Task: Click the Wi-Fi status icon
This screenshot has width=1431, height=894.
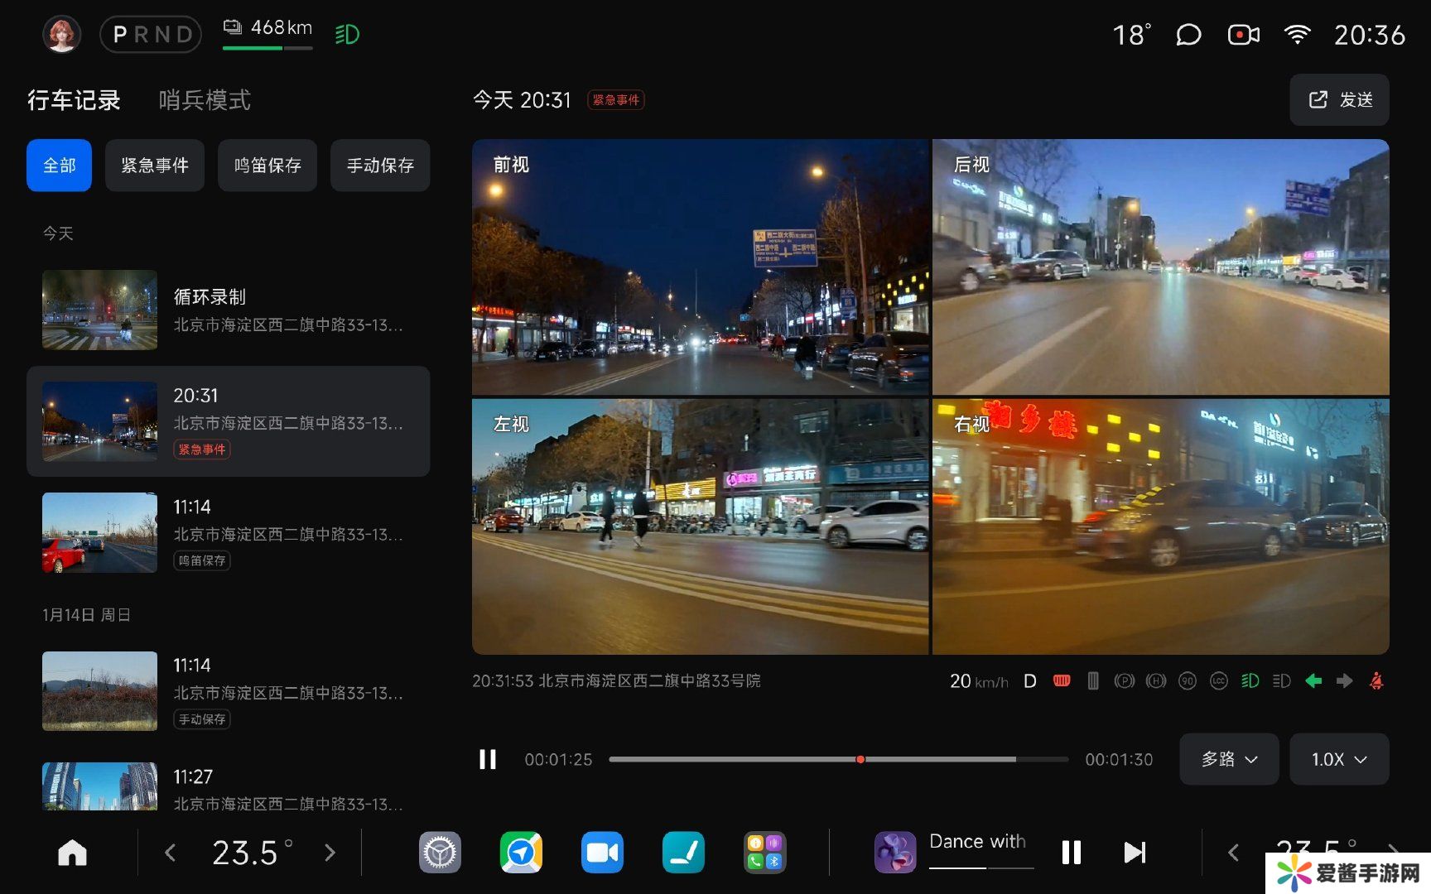Action: pos(1297,35)
